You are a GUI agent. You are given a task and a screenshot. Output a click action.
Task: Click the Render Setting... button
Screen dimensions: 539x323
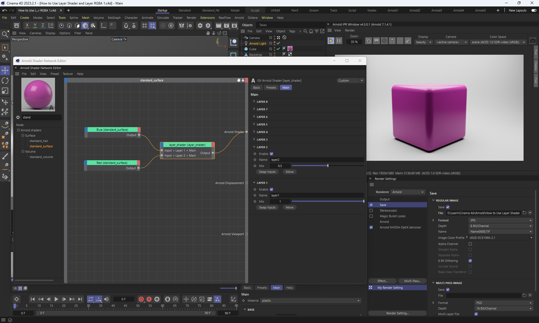[x=397, y=313]
